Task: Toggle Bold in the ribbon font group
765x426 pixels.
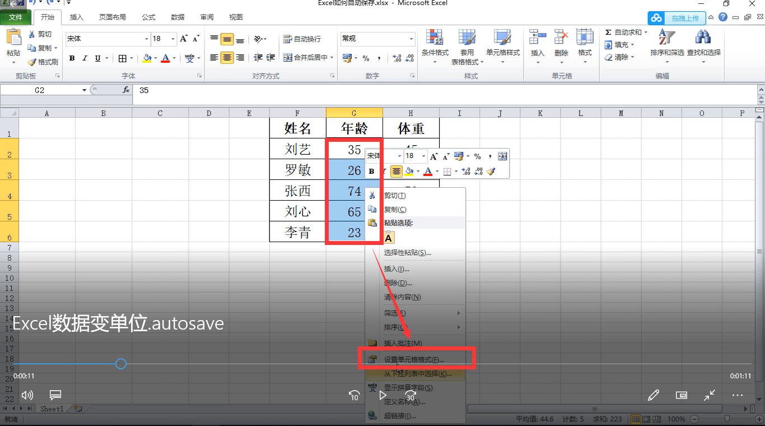Action: pyautogui.click(x=72, y=58)
